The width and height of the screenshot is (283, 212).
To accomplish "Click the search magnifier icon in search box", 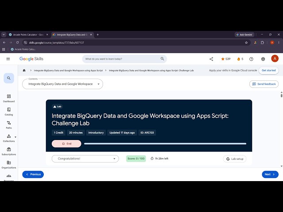I will coord(162,59).
